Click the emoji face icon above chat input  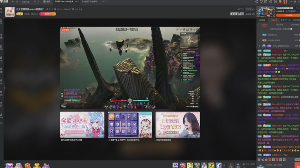click(259, 160)
